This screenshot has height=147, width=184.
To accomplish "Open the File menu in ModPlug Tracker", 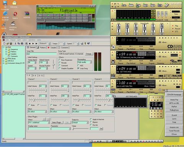I will (x=7, y=40).
